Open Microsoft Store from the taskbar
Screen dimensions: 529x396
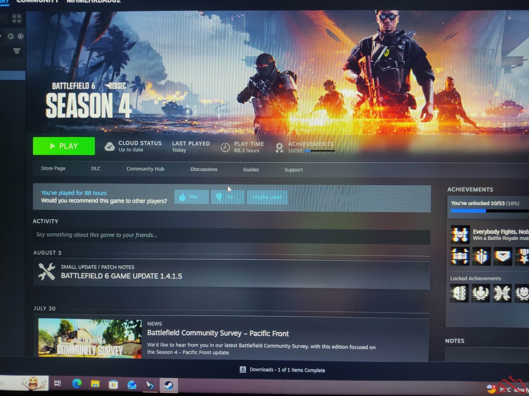pyautogui.click(x=113, y=384)
